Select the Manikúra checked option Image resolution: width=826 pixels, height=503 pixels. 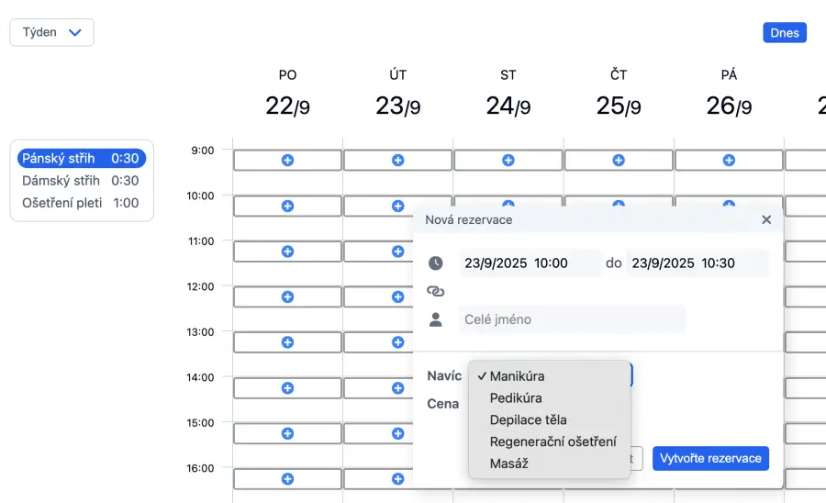(517, 376)
